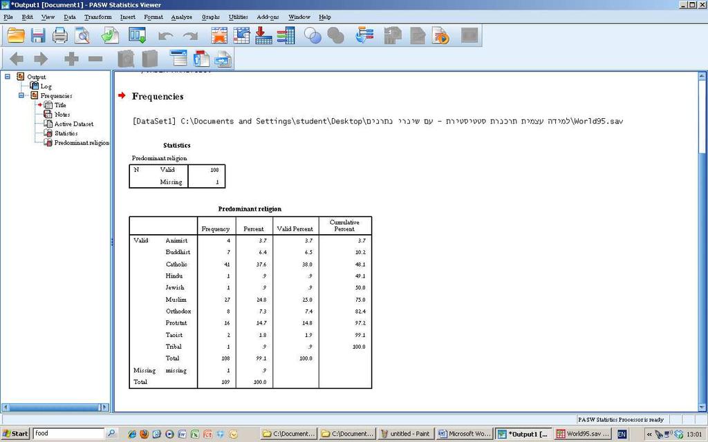Open the Insert menu
The width and height of the screenshot is (708, 442).
[128, 17]
